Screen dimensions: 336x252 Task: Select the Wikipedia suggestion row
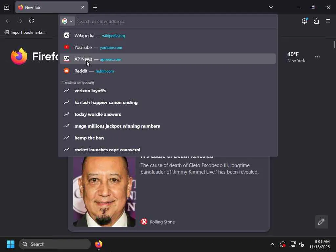(x=168, y=35)
